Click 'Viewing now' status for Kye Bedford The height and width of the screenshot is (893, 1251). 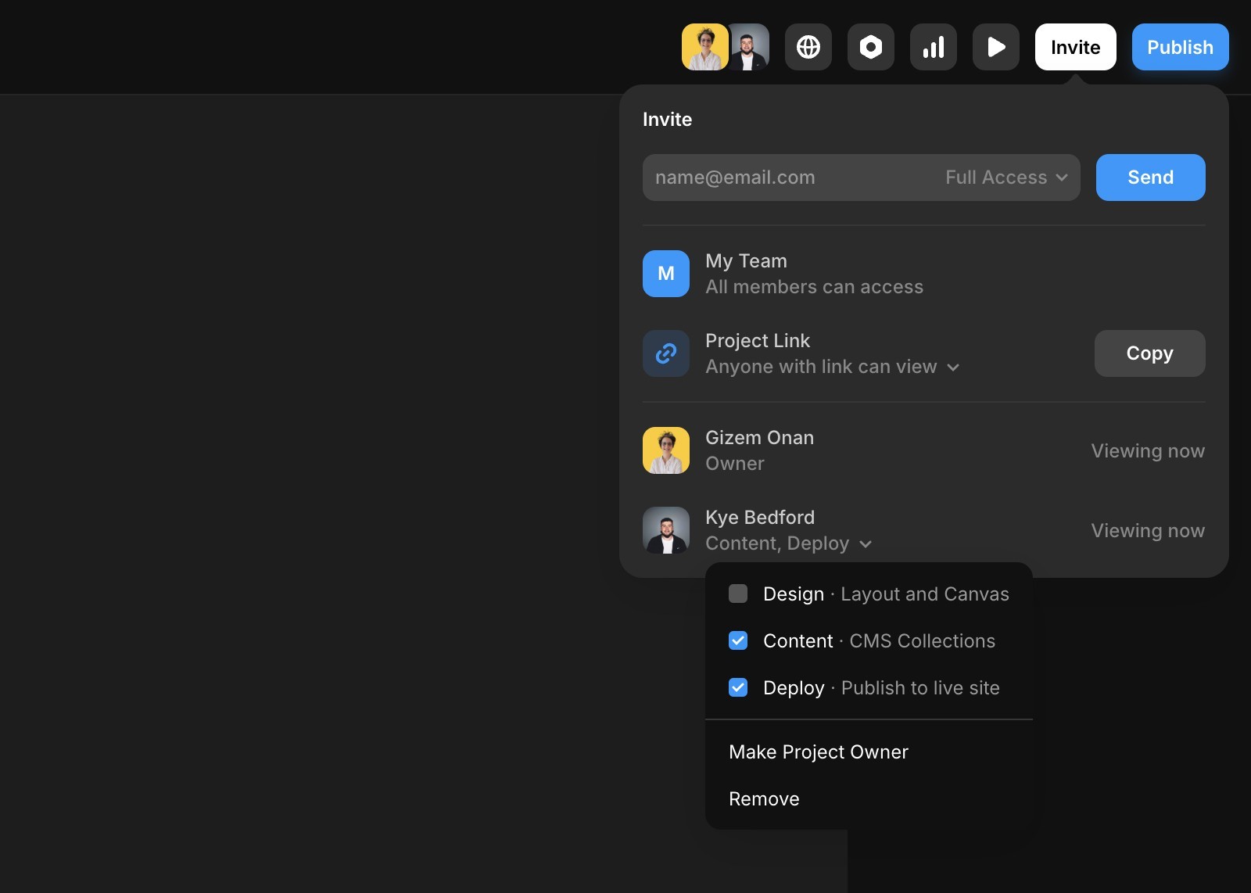[1148, 531]
